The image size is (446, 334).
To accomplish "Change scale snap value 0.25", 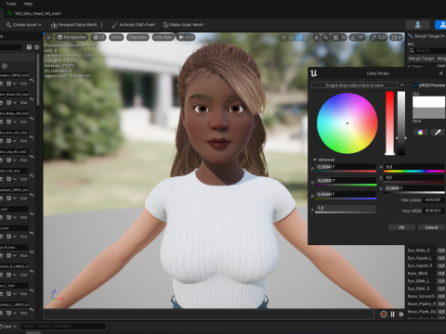I will coord(382,37).
